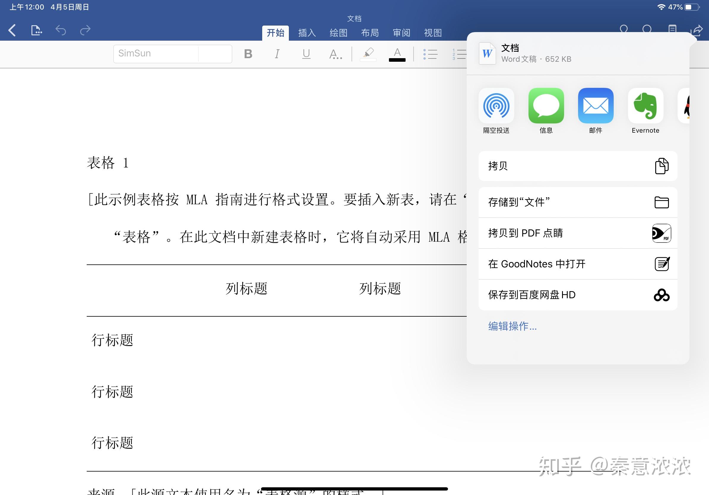Open the bulleted list options
Image resolution: width=709 pixels, height=495 pixels.
[430, 54]
